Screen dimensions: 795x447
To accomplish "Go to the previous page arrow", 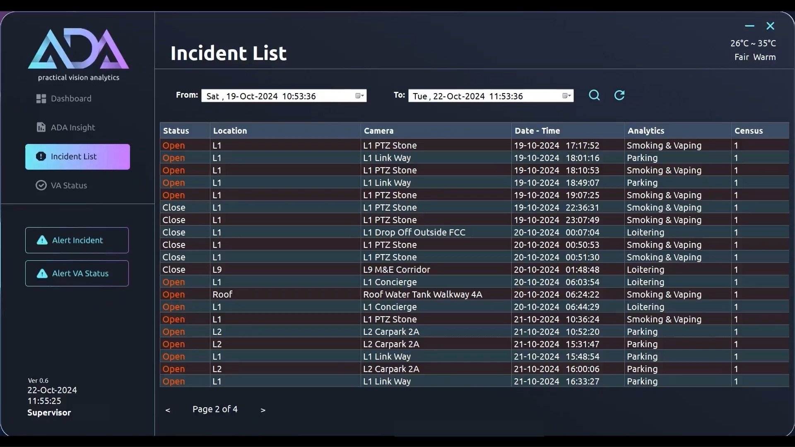I will (168, 410).
